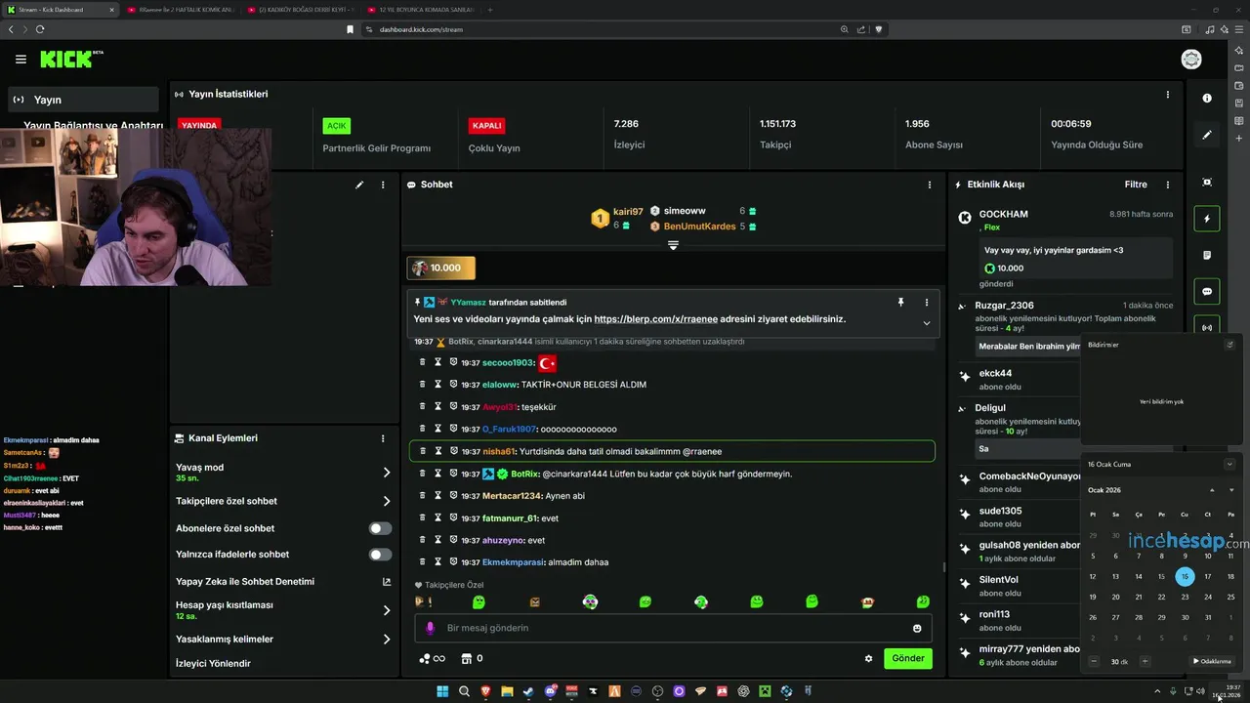
Task: Click the gift counter 10.000 badge
Action: click(441, 268)
